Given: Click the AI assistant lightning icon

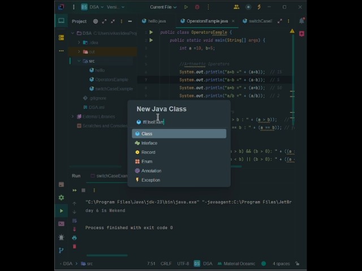Looking at the screenshot, I should tap(259, 7).
